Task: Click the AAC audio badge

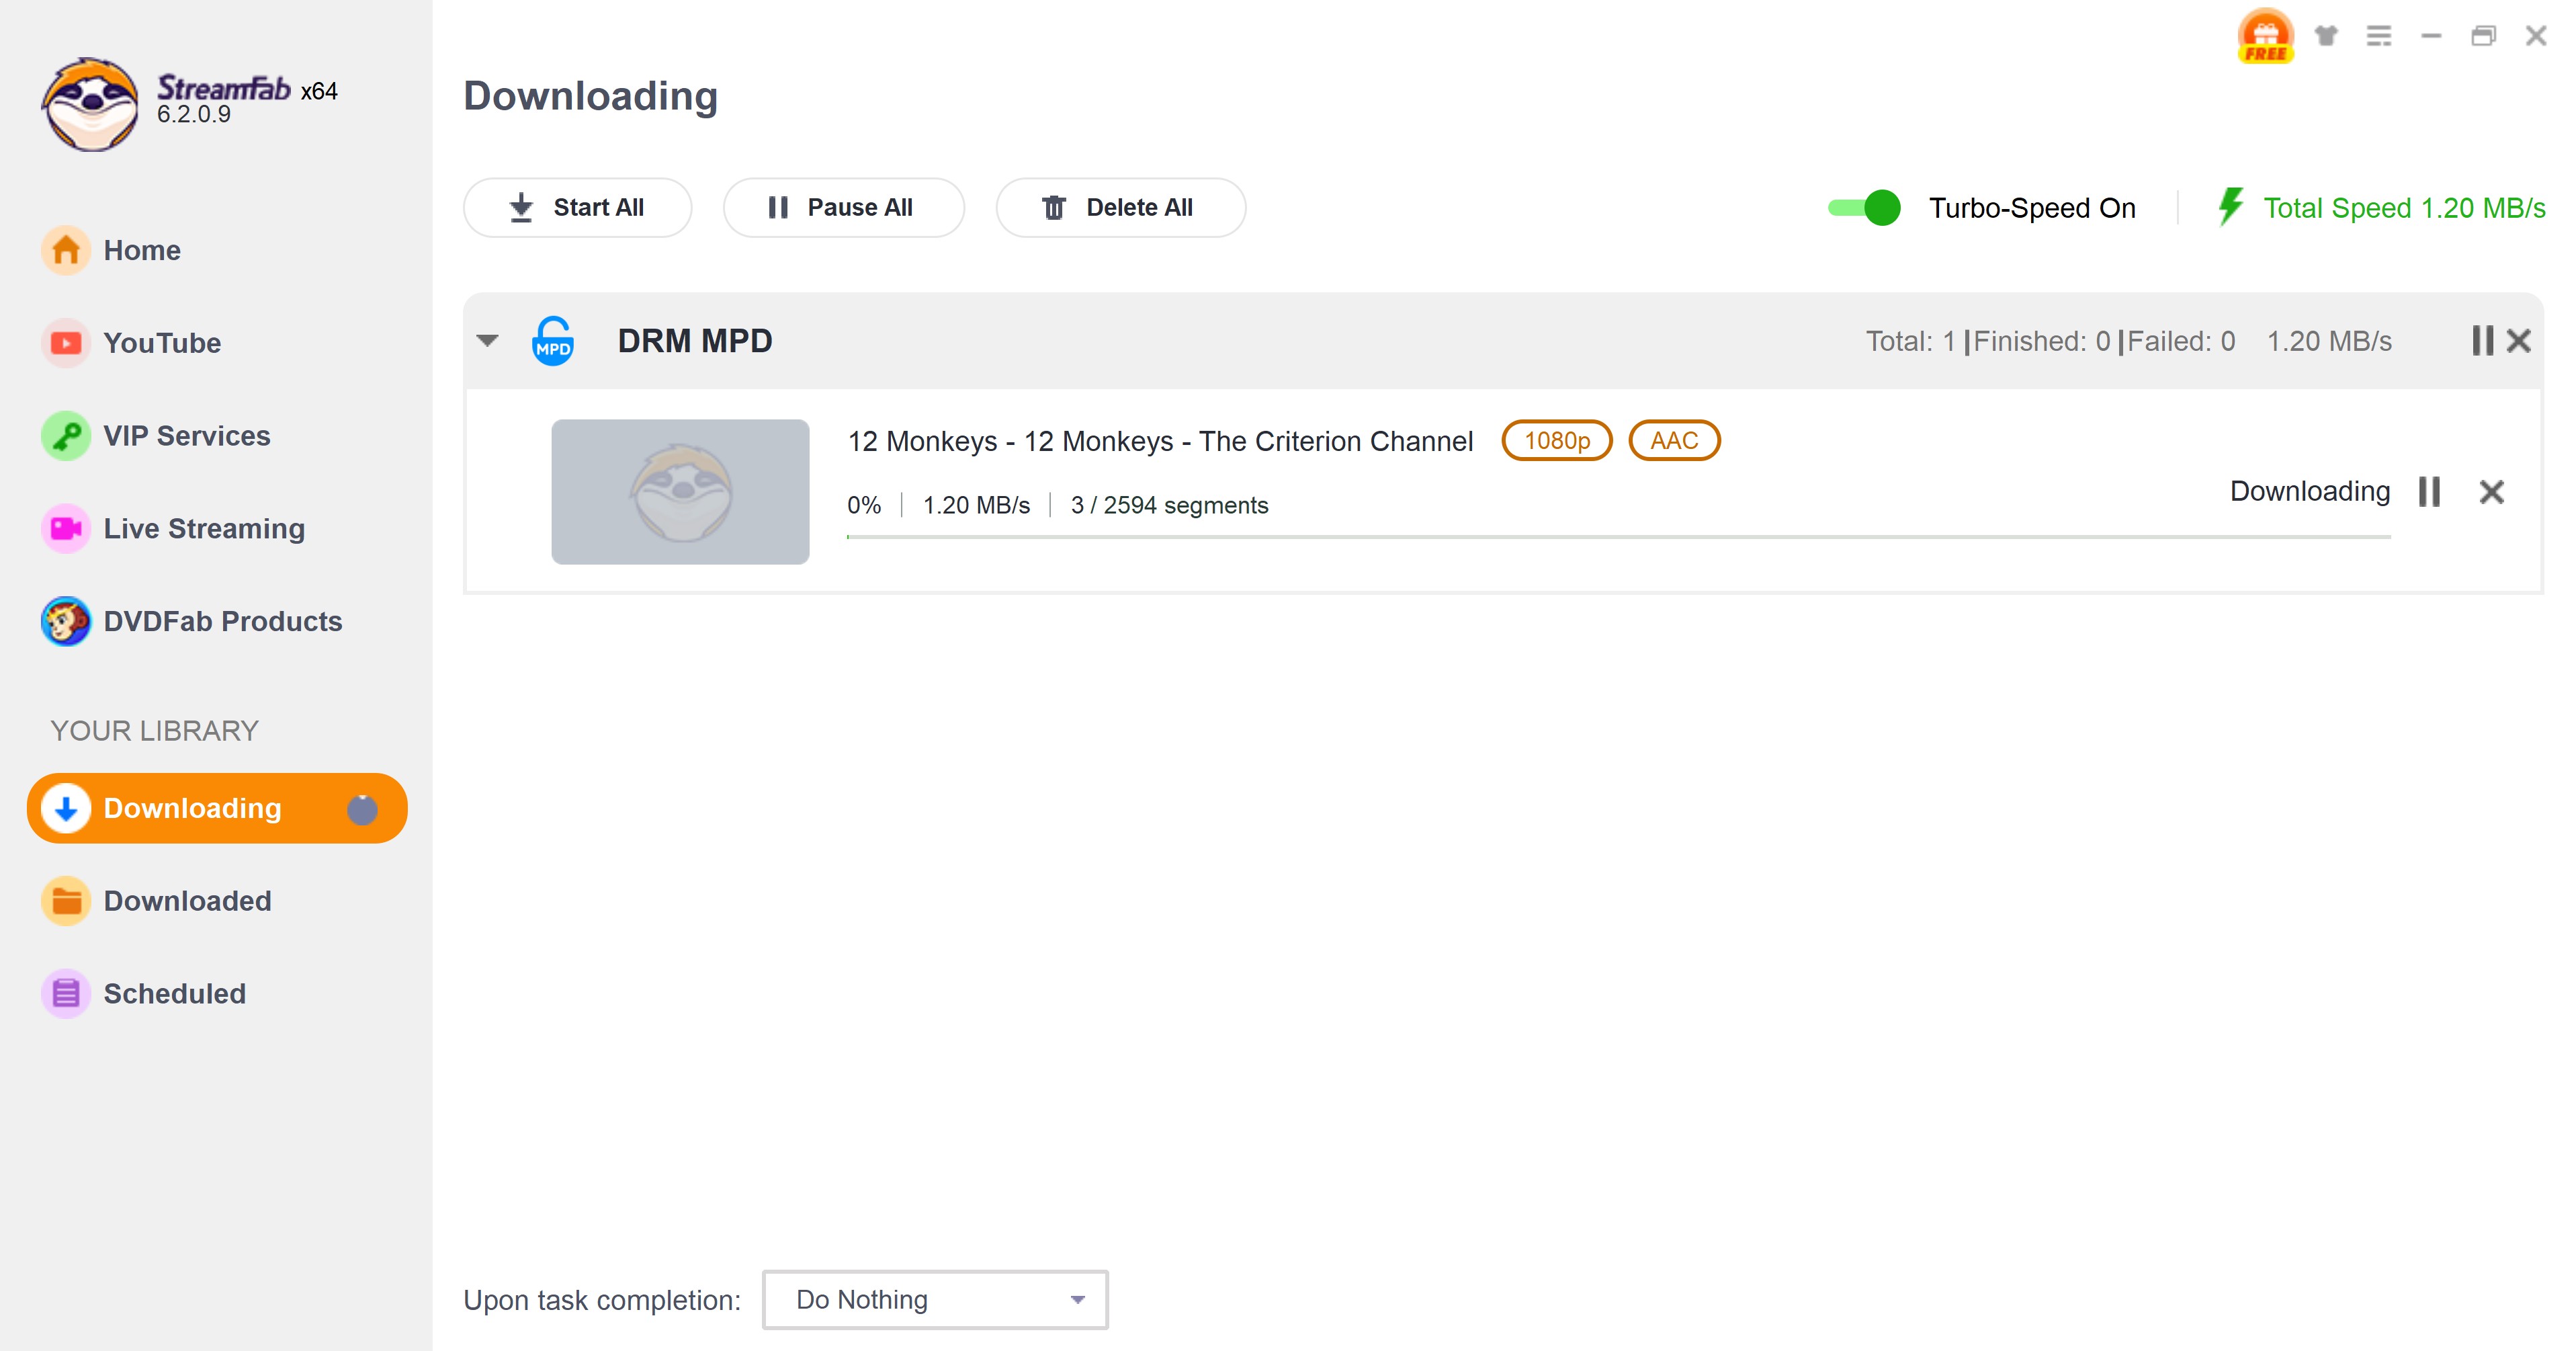Action: pyautogui.click(x=1674, y=440)
